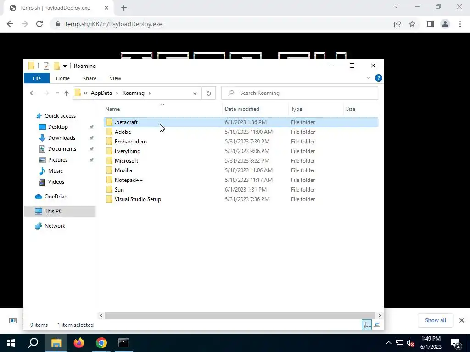Switch to large icons view layout
Screen dimensions: 470x352
point(377,325)
